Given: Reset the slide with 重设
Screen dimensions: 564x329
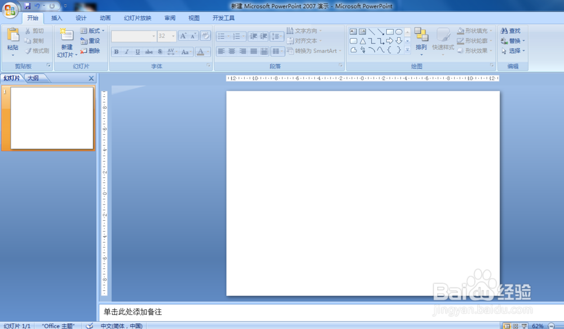Looking at the screenshot, I should tap(90, 41).
